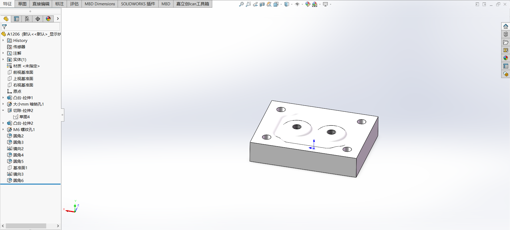Click the View Orientation cube icon
Image resolution: width=510 pixels, height=230 pixels.
276,4
